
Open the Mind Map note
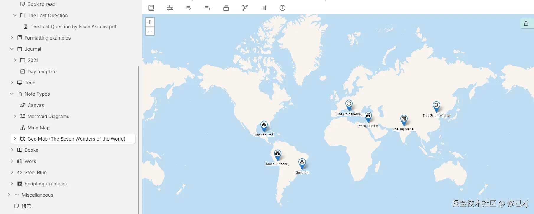pos(38,128)
